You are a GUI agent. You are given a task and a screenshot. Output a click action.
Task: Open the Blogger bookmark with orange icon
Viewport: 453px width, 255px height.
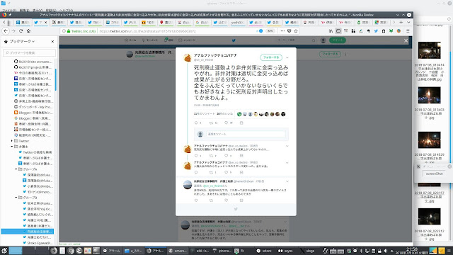(x=33, y=113)
